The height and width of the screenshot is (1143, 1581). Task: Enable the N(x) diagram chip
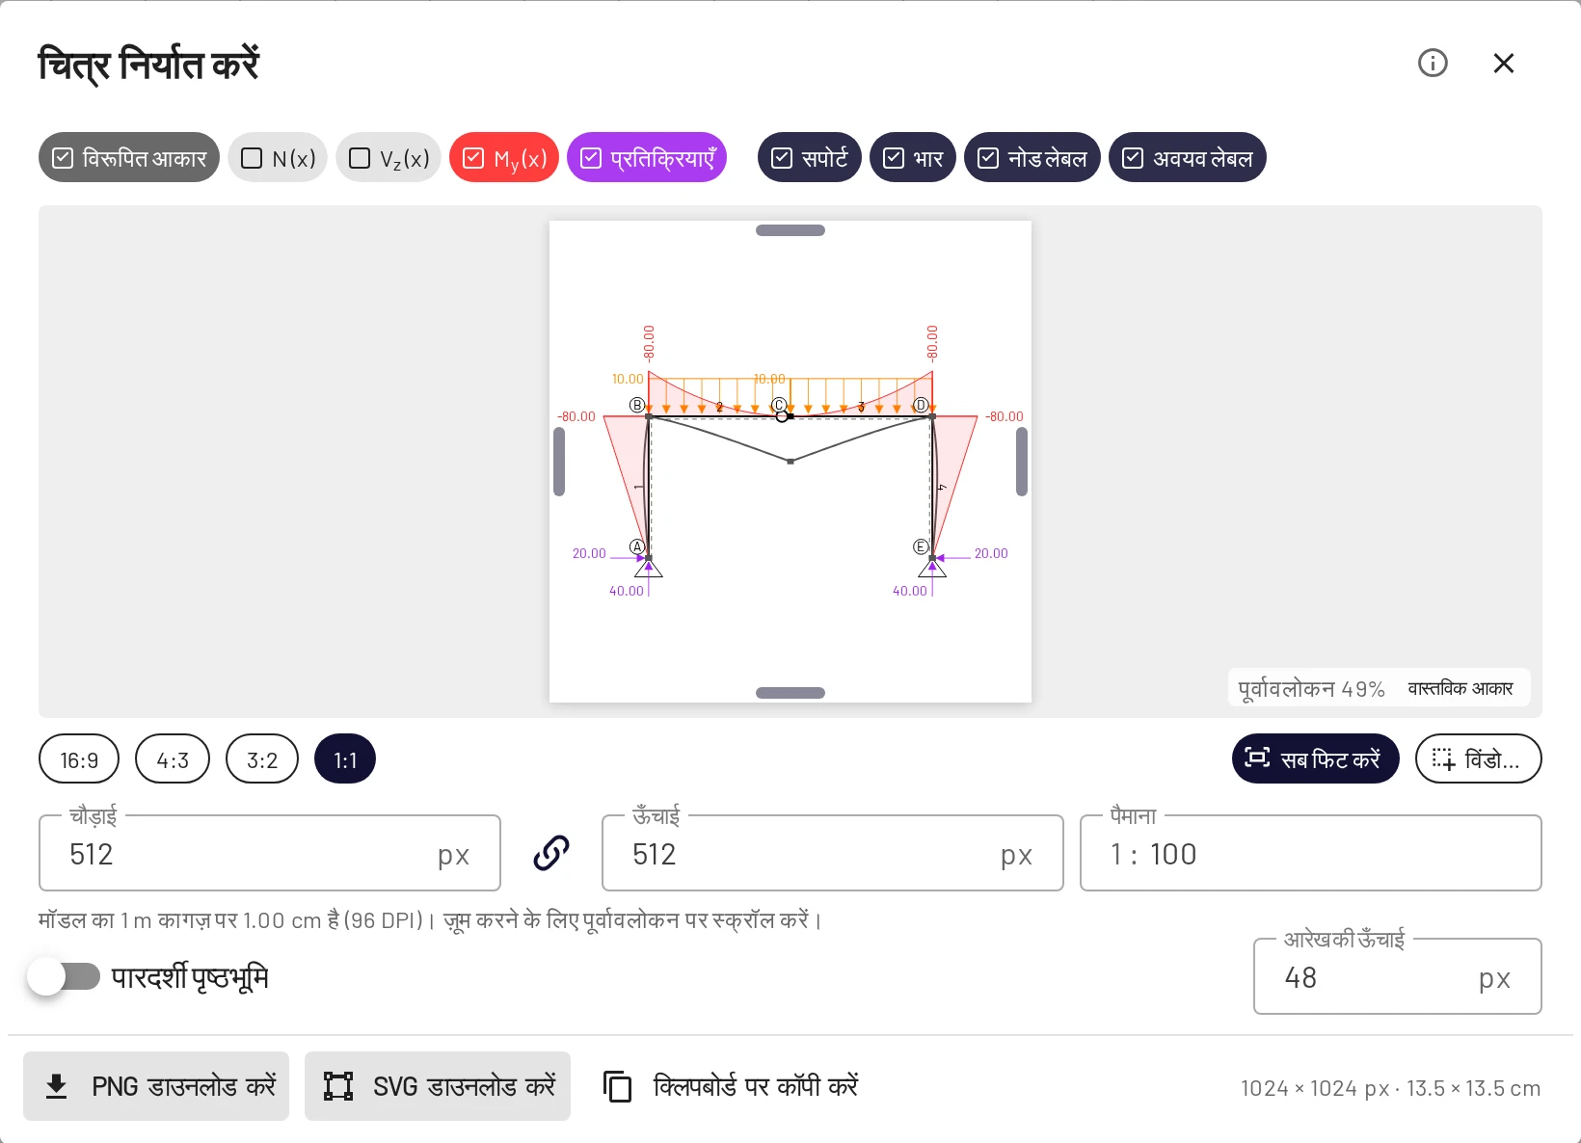tap(279, 157)
